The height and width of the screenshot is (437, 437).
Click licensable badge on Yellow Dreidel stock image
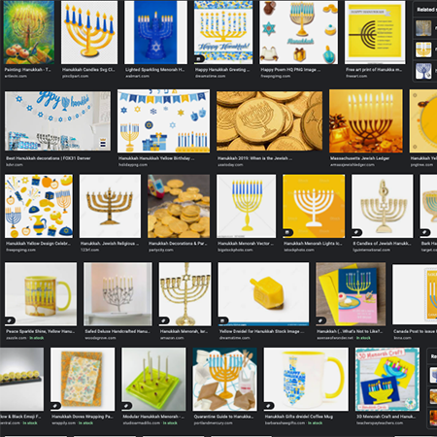coord(223,320)
